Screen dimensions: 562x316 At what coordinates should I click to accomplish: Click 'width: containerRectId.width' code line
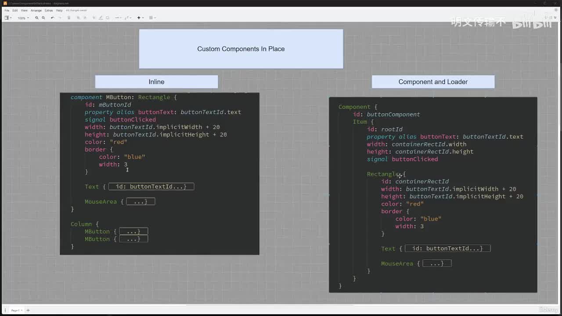pos(417,144)
